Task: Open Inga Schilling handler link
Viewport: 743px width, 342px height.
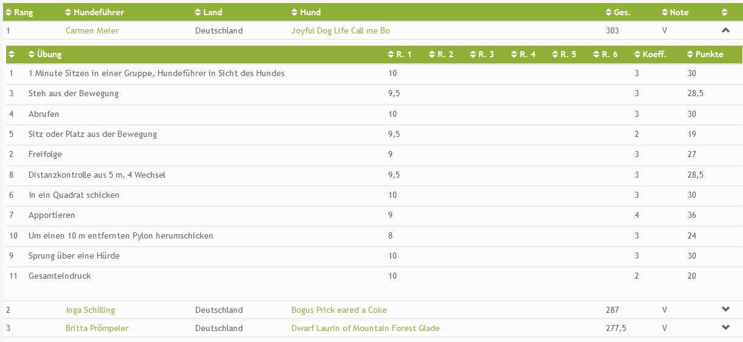Action: (90, 310)
